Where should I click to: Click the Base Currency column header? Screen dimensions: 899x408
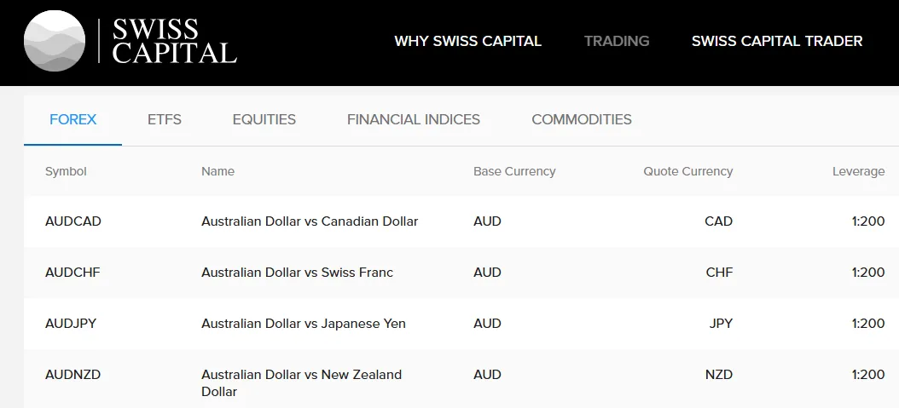coord(514,172)
